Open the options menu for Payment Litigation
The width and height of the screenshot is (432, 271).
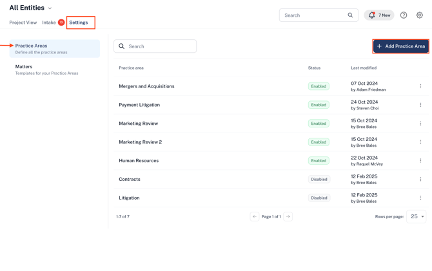(x=420, y=105)
